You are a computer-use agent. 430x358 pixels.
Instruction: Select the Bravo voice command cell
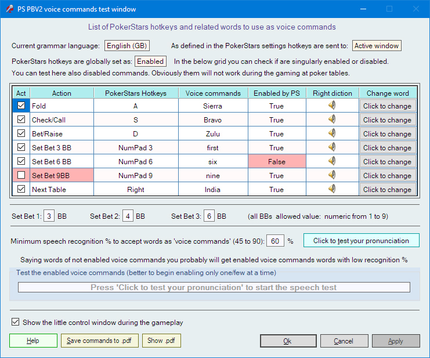point(213,120)
